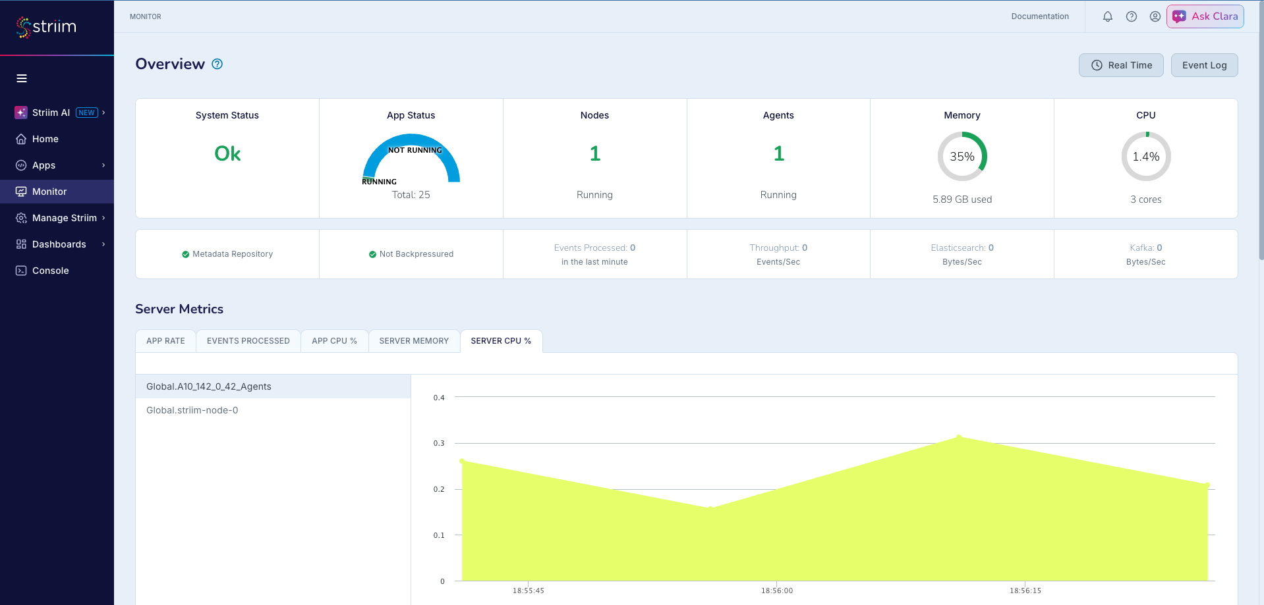The height and width of the screenshot is (605, 1264).
Task: Click the clock icon on Real Time
Action: click(x=1097, y=65)
